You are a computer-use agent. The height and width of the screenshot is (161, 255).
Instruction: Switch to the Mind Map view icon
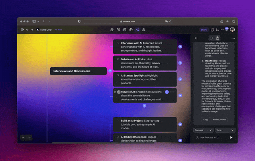tap(137, 29)
